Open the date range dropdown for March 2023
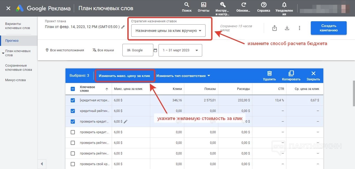 [x=180, y=50]
